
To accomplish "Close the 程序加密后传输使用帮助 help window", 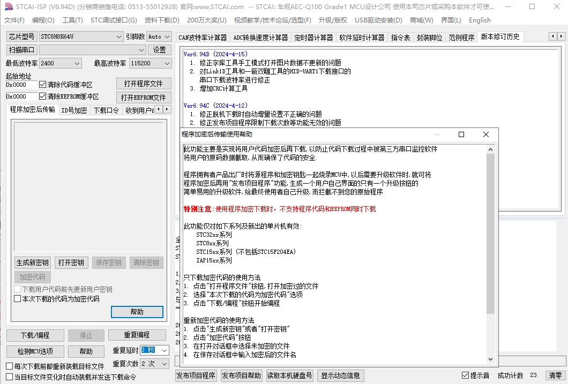I will pyautogui.click(x=486, y=134).
